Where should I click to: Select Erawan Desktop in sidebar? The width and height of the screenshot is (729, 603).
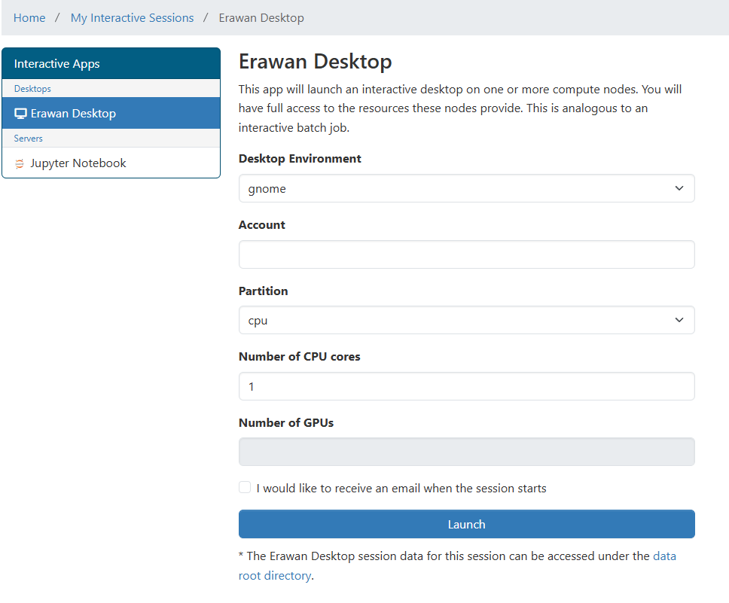point(73,114)
